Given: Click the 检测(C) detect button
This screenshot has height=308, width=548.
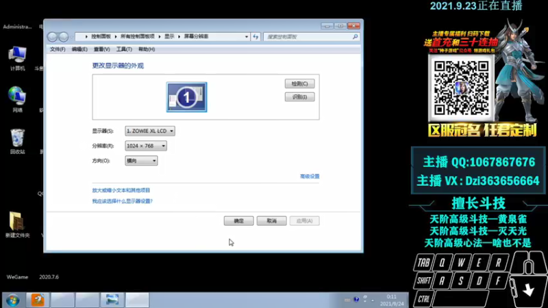Looking at the screenshot, I should [299, 84].
